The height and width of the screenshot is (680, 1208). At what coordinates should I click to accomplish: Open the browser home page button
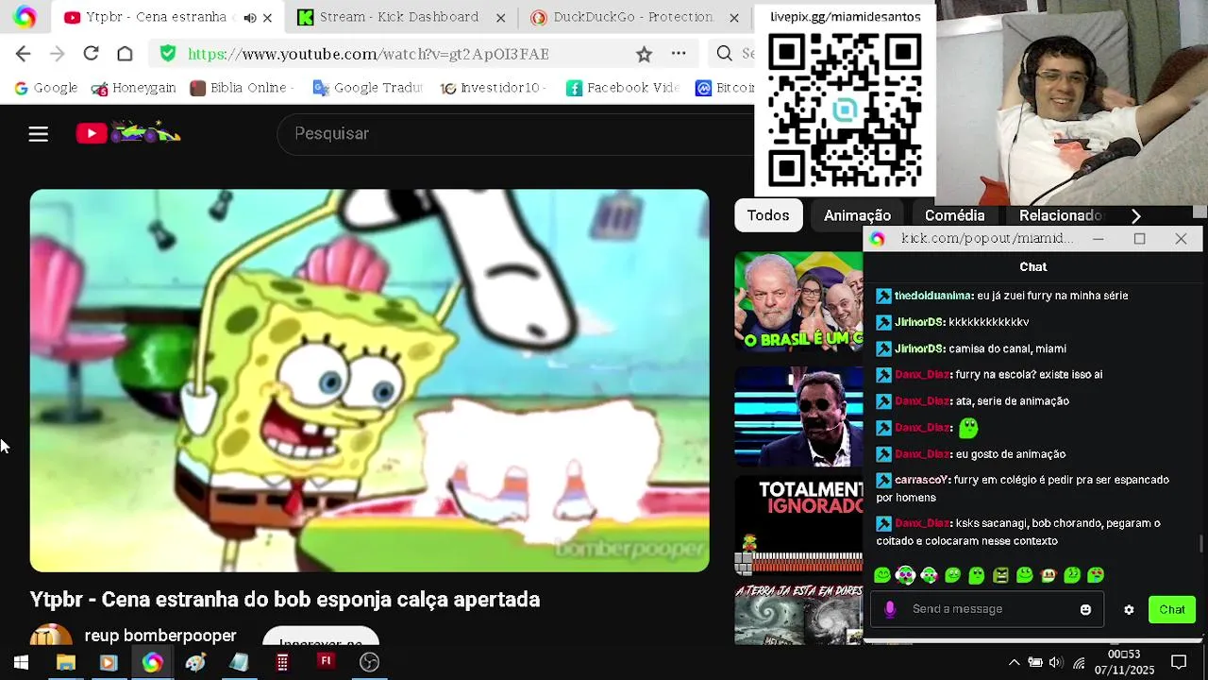(x=125, y=54)
